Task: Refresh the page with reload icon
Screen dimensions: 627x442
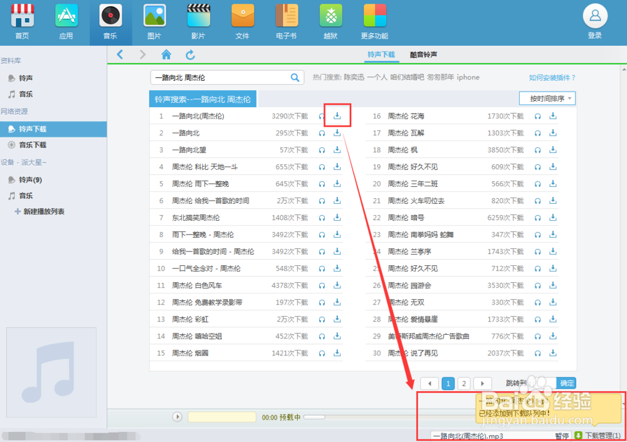Action: [x=191, y=55]
